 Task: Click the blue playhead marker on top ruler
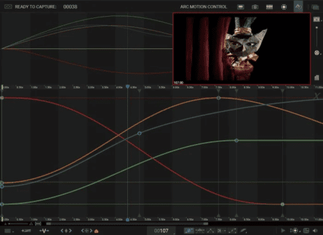[128, 87]
